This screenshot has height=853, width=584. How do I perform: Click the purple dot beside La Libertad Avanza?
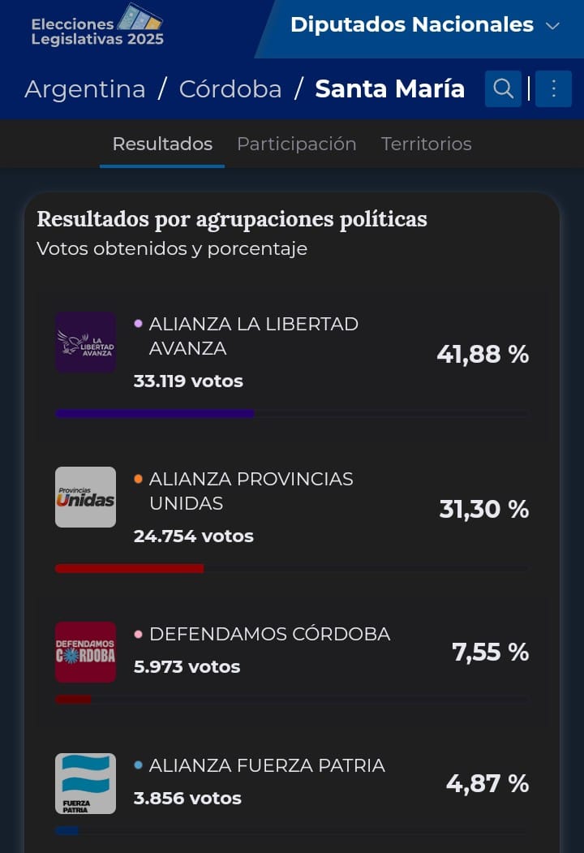[138, 324]
